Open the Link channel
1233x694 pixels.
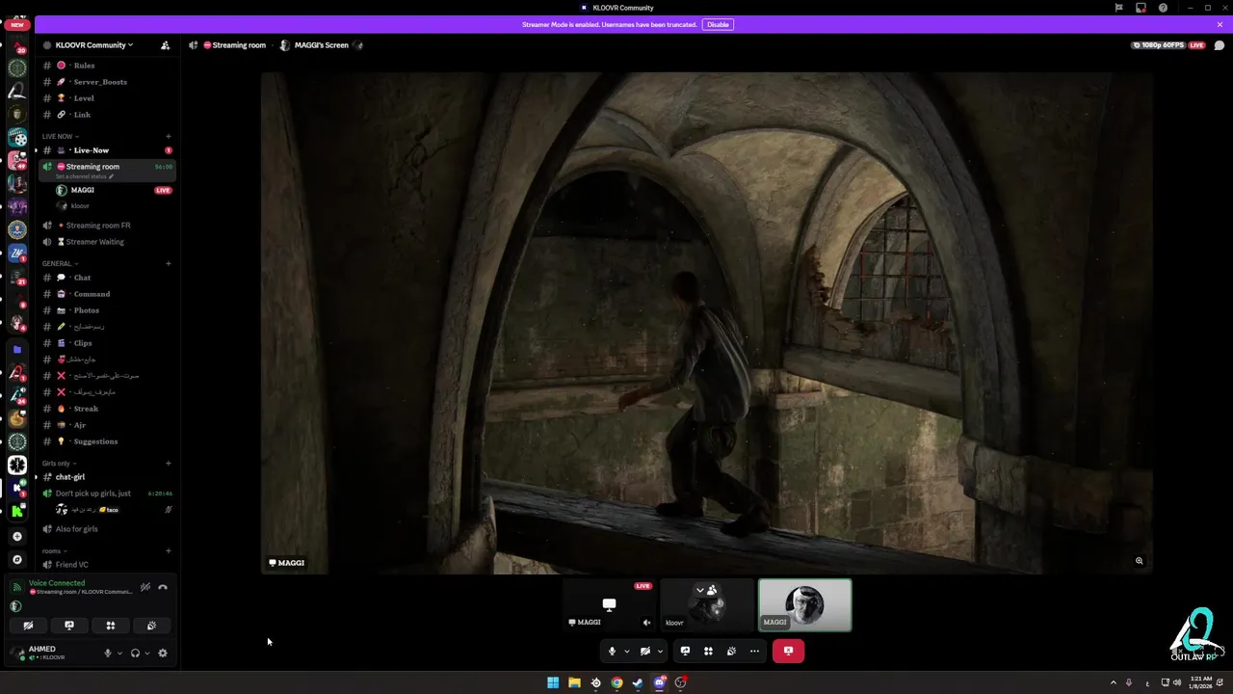pos(107,115)
